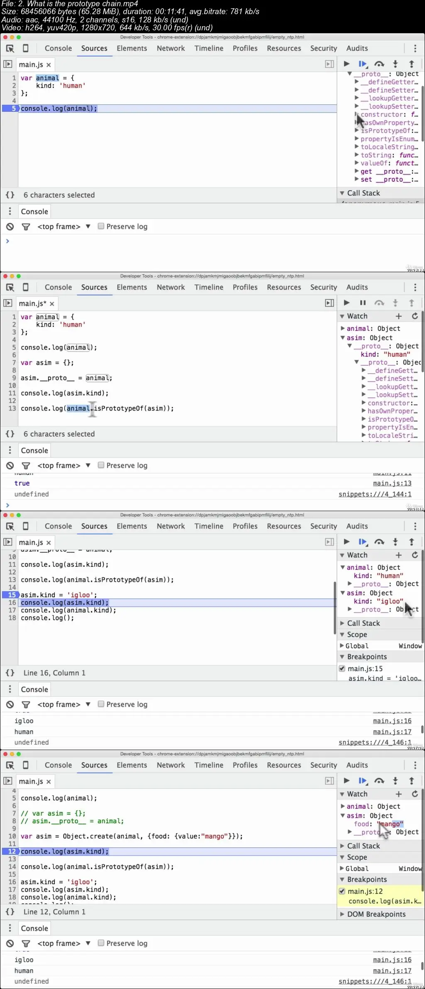Uncheck main.js:15 breakpoint checkbox
425x989 pixels.
click(x=342, y=669)
